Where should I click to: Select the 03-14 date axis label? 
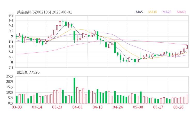coord(37,107)
